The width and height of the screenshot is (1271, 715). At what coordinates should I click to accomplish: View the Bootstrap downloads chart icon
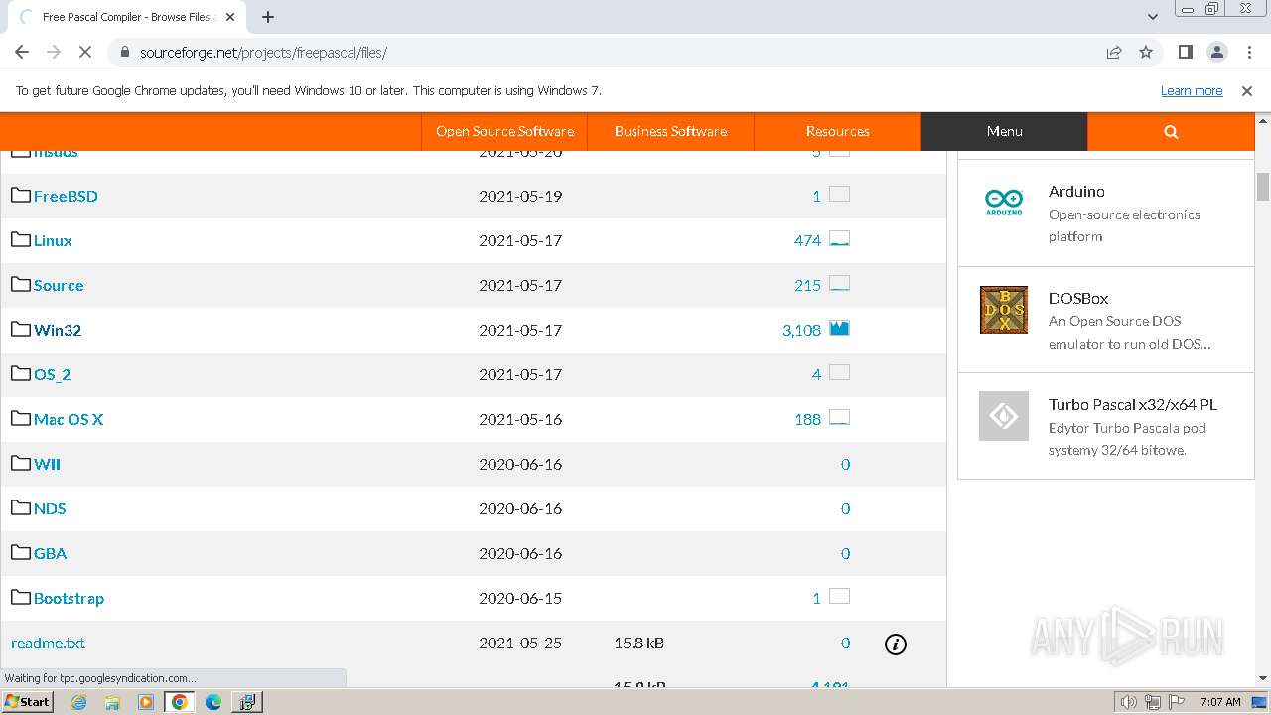point(839,596)
